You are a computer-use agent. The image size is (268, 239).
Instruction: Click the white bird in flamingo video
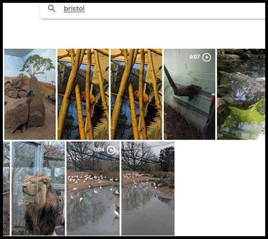[x=116, y=212]
